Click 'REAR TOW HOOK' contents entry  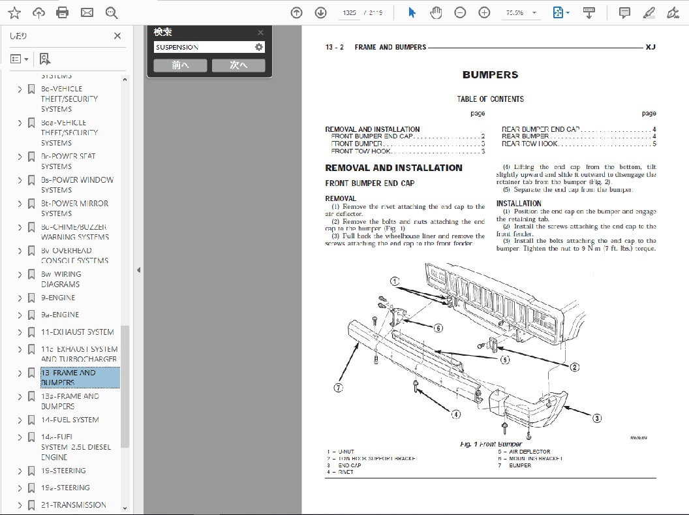[579, 144]
